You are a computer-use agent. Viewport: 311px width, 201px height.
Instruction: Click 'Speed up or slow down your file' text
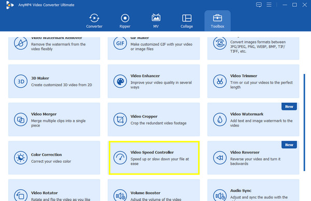tap(160, 162)
